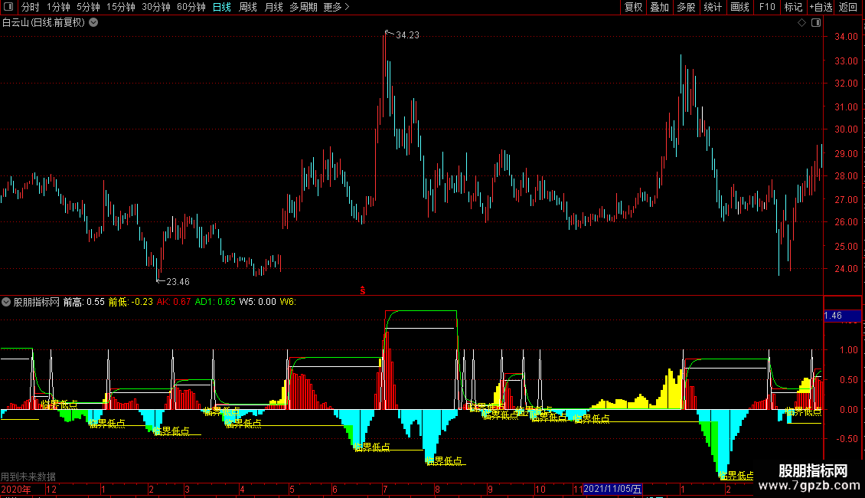Open F10 company information
The image size is (865, 498).
(x=767, y=7)
